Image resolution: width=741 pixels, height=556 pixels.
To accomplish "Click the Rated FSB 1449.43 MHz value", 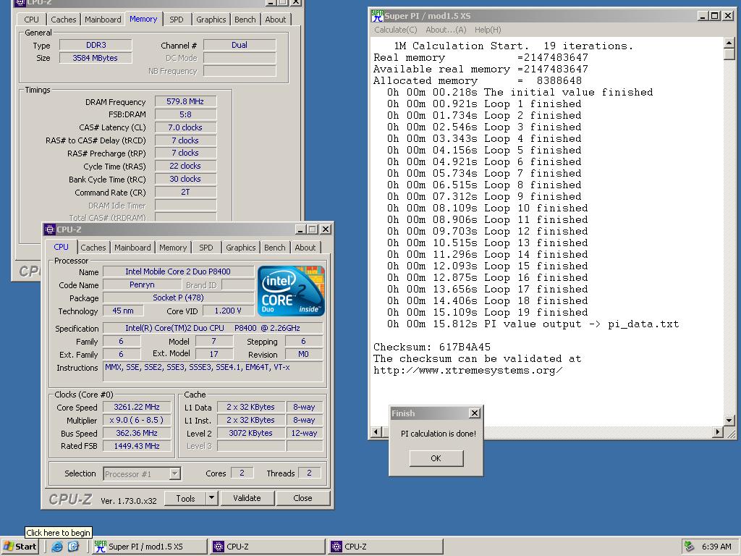I will [x=137, y=446].
